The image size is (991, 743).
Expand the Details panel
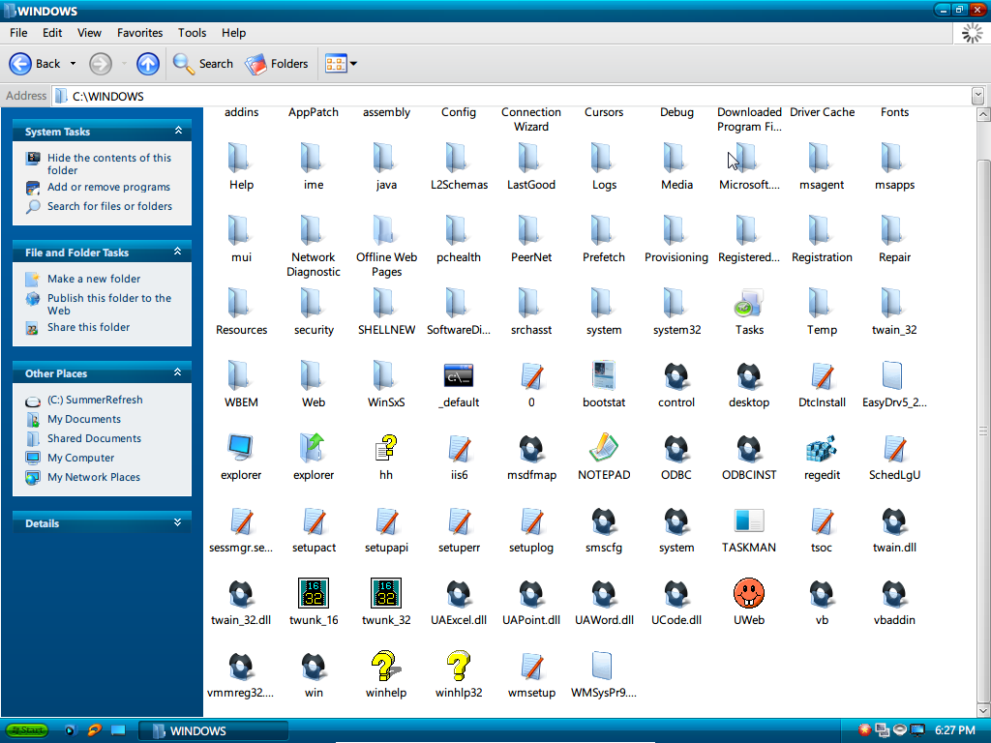[x=178, y=522]
